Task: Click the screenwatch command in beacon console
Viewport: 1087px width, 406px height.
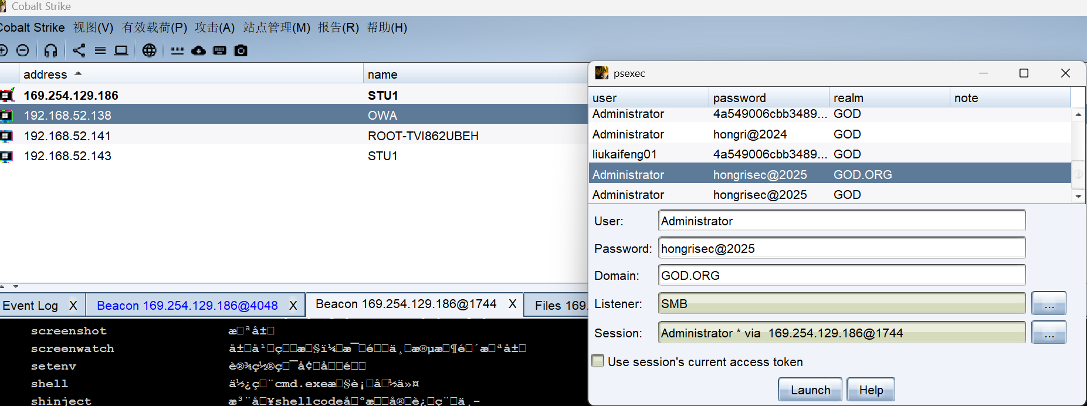Action: pyautogui.click(x=72, y=349)
